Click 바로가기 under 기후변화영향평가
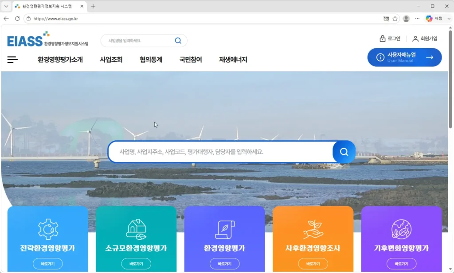Image resolution: width=454 pixels, height=273 pixels. click(401, 263)
